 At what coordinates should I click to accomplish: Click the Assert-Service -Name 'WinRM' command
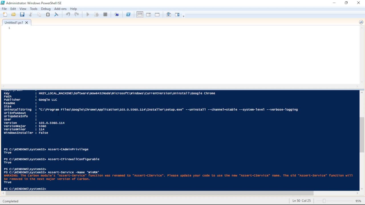[x=74, y=172]
